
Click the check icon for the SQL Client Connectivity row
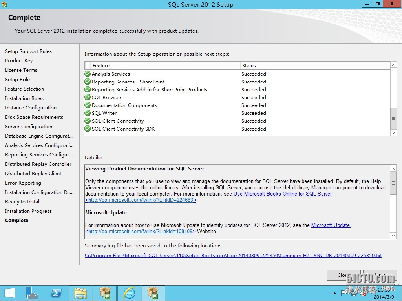point(88,121)
